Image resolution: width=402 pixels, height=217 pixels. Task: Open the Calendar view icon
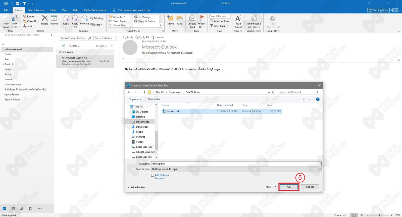(13, 208)
